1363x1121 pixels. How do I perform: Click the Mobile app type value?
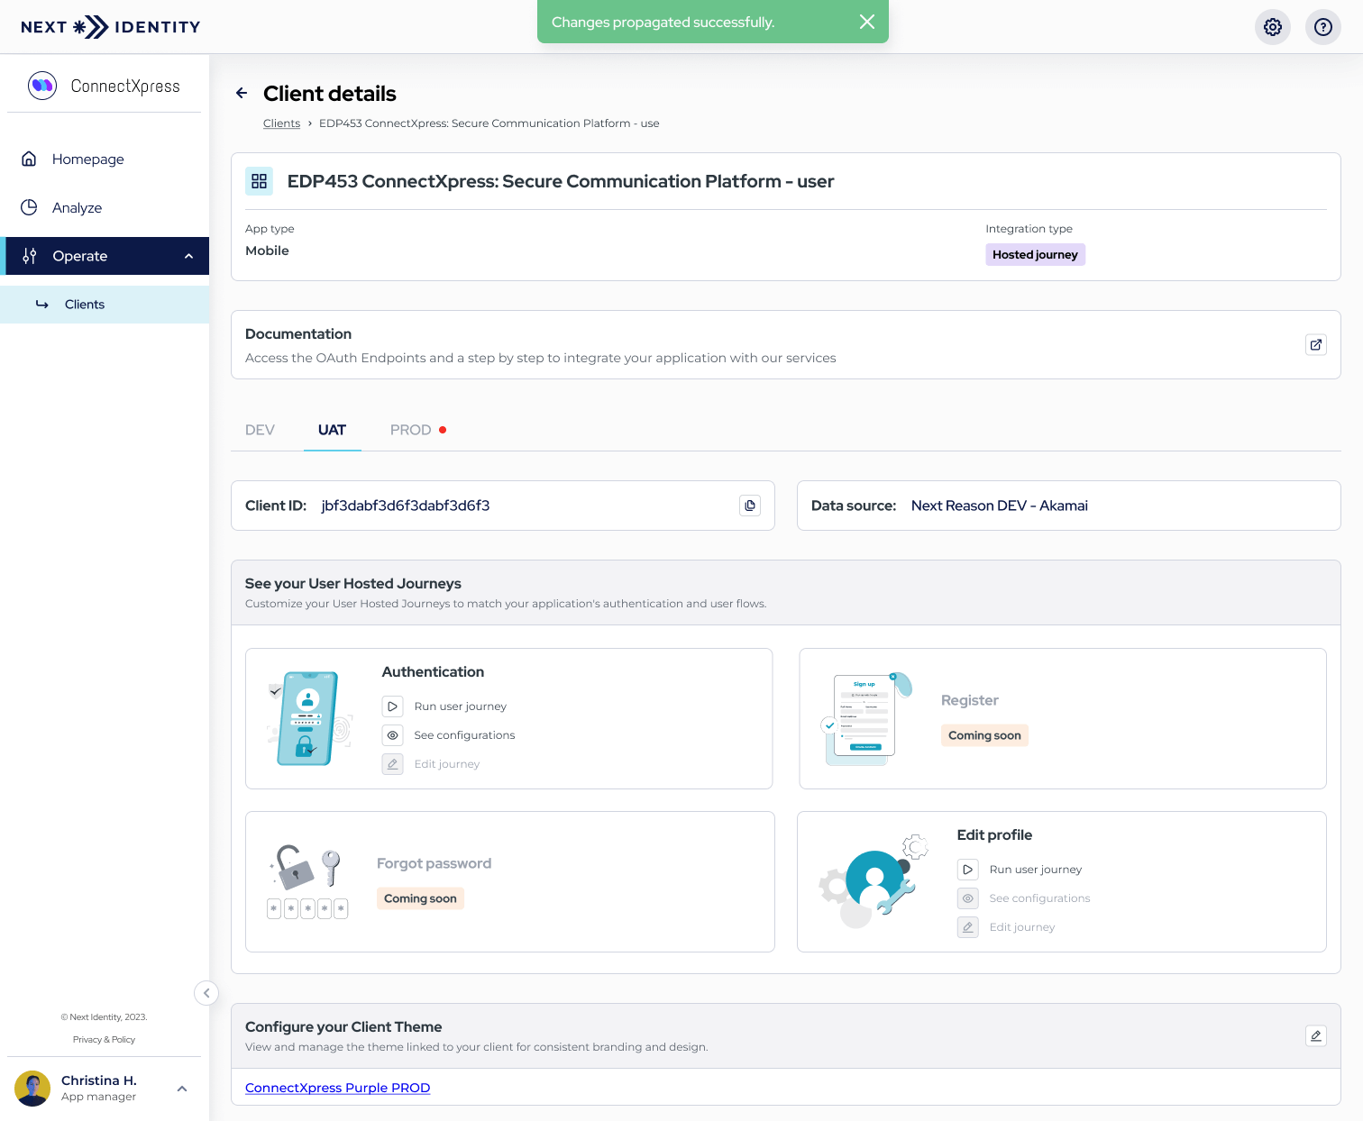click(267, 251)
